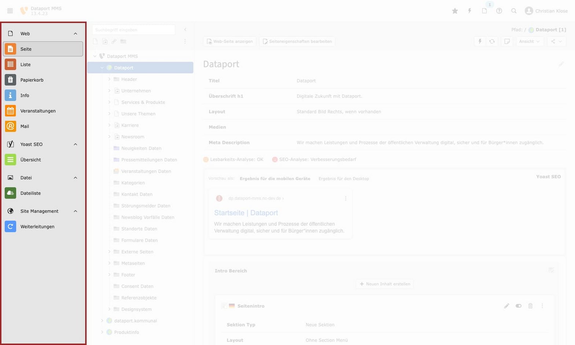Click the page tree search field
This screenshot has height=345, width=575.
coord(133,30)
